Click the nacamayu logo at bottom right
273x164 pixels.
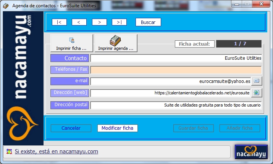coord(251,151)
